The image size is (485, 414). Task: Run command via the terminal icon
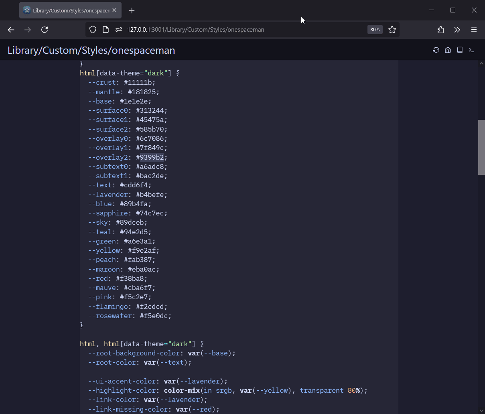[x=472, y=50]
